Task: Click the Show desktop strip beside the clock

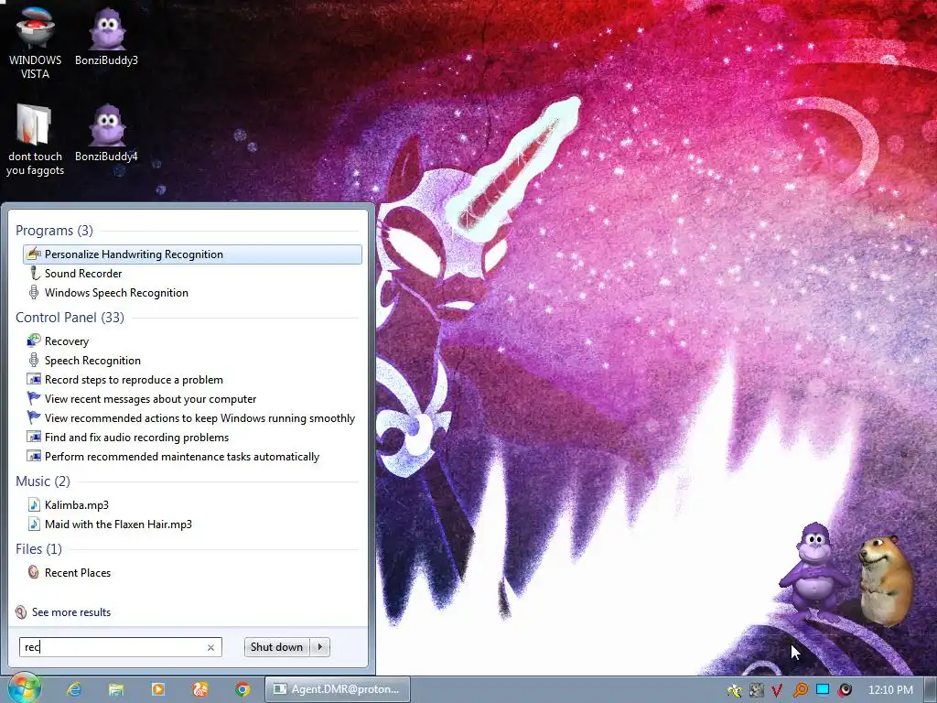Action: pos(931,690)
